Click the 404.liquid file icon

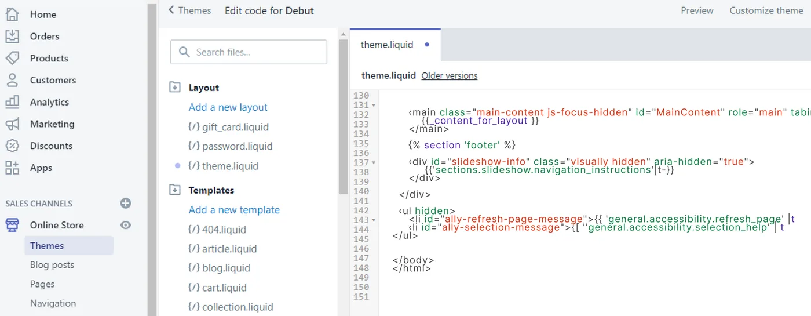(194, 229)
